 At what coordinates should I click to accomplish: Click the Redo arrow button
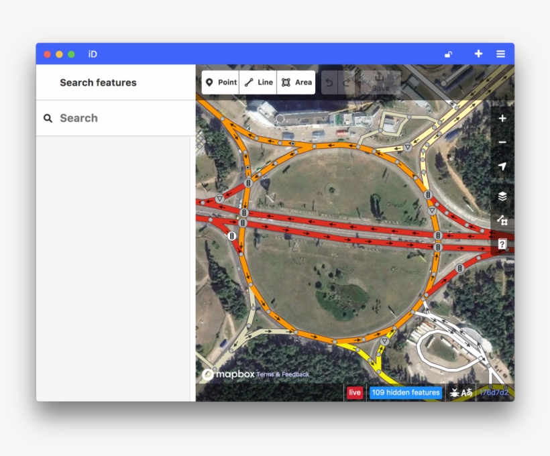click(x=347, y=82)
